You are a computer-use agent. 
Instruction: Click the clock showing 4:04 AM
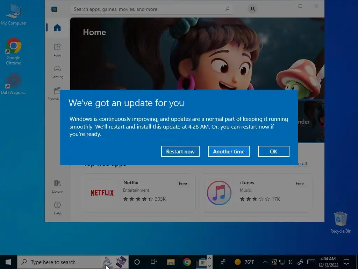click(328, 262)
